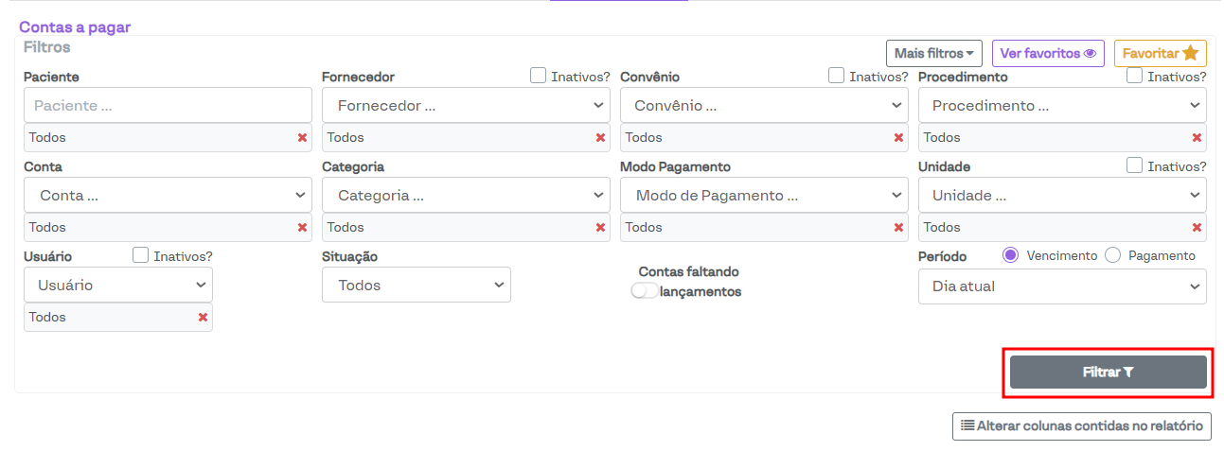The image size is (1224, 451).
Task: Clear the 'Todos' tag under Procedimento
Action: click(x=1197, y=138)
